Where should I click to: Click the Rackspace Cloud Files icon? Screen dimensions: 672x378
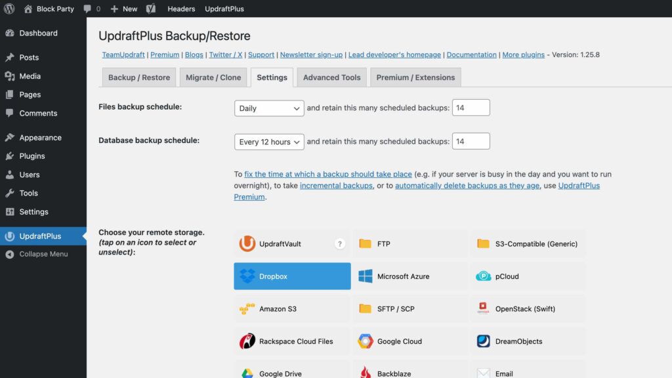[291, 341]
